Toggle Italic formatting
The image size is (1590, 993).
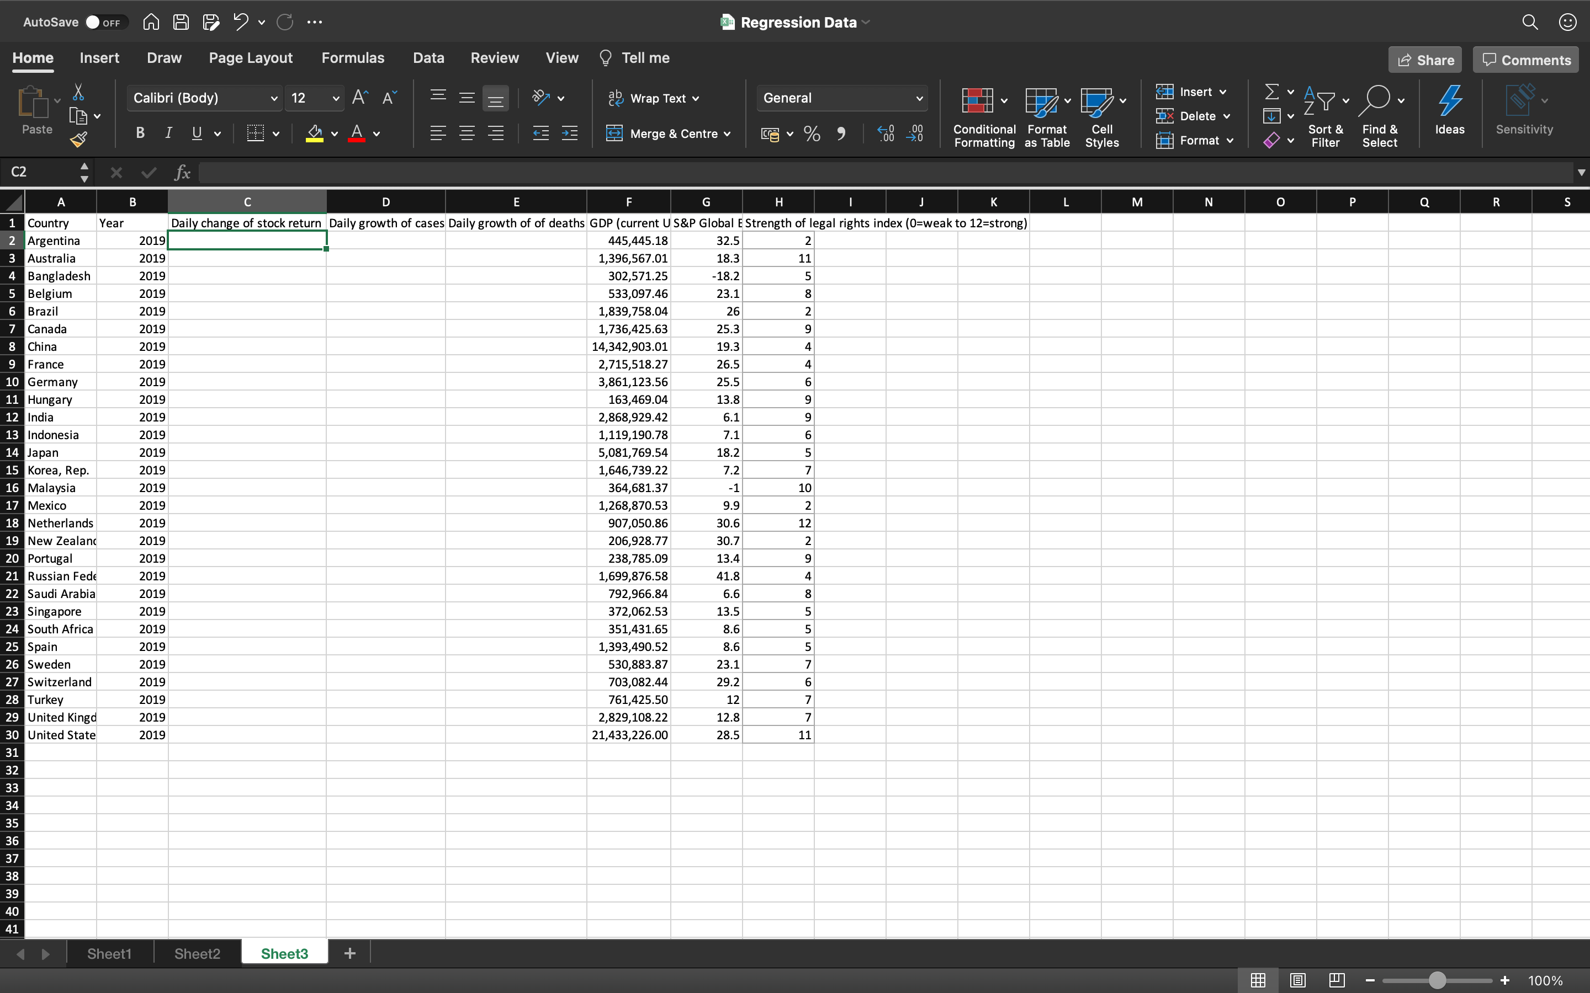168,134
